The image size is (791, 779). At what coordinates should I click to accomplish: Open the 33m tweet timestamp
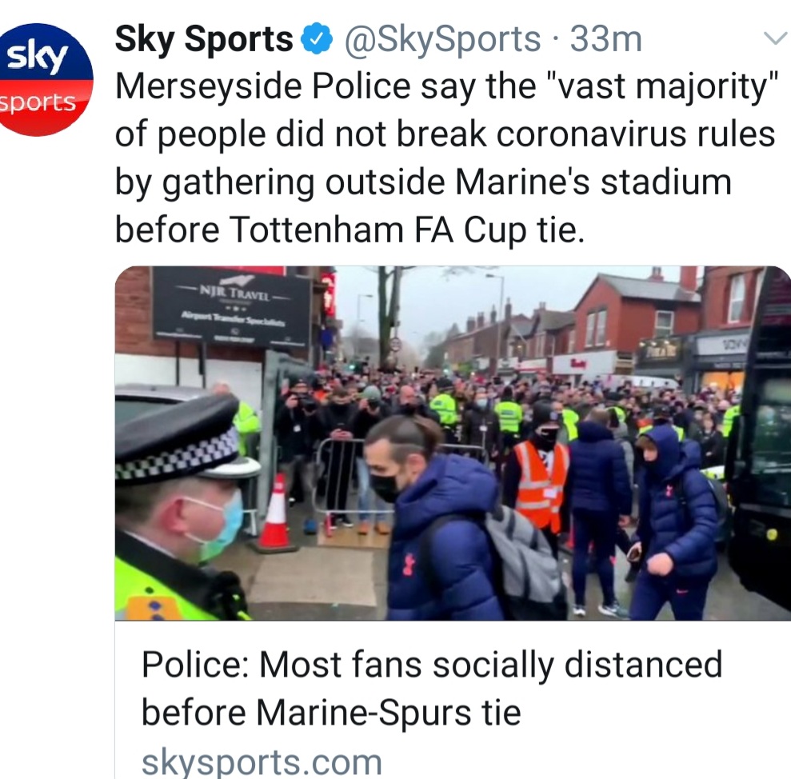coord(605,39)
